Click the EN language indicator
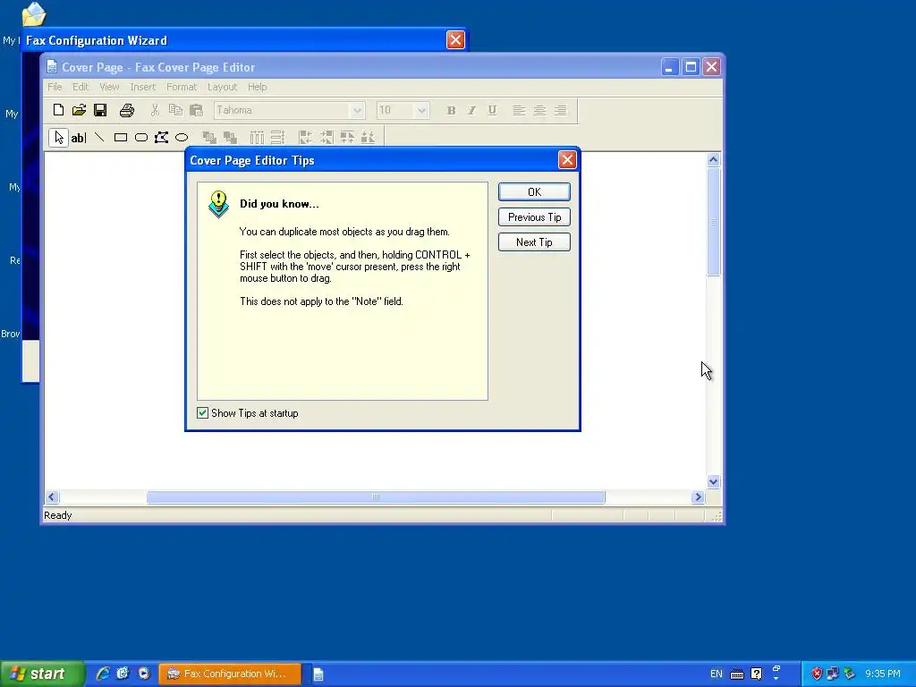The height and width of the screenshot is (687, 916). click(717, 674)
